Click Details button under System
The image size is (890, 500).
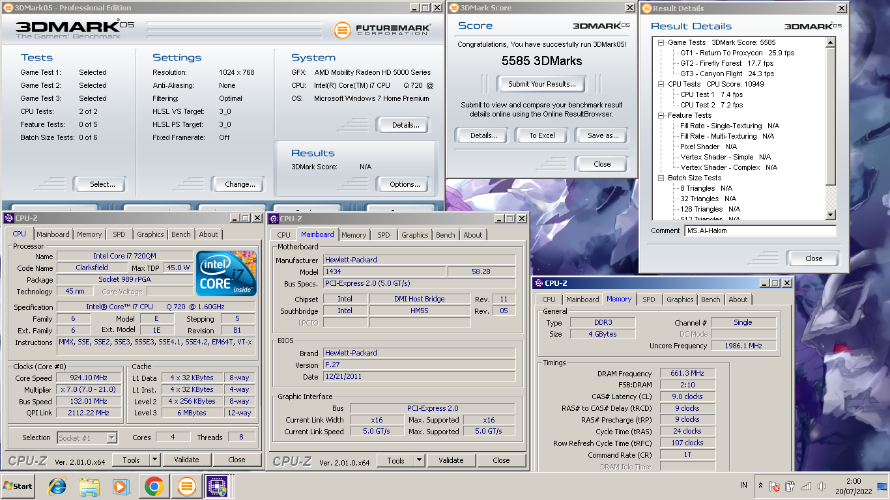(x=405, y=125)
